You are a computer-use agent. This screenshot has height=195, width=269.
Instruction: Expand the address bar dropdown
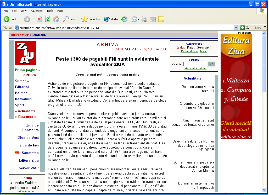[236, 28]
